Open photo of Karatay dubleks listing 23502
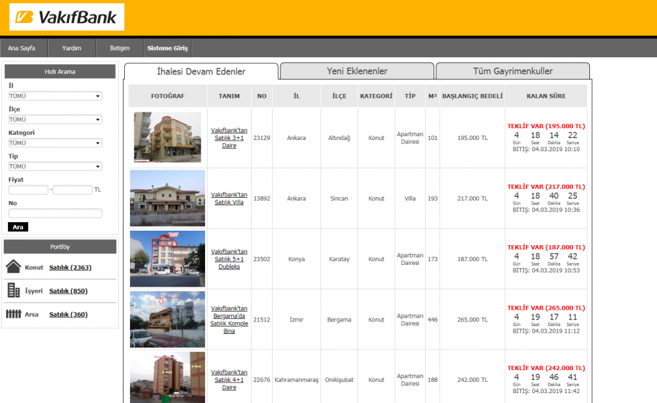Image resolution: width=657 pixels, height=403 pixels. click(x=168, y=259)
